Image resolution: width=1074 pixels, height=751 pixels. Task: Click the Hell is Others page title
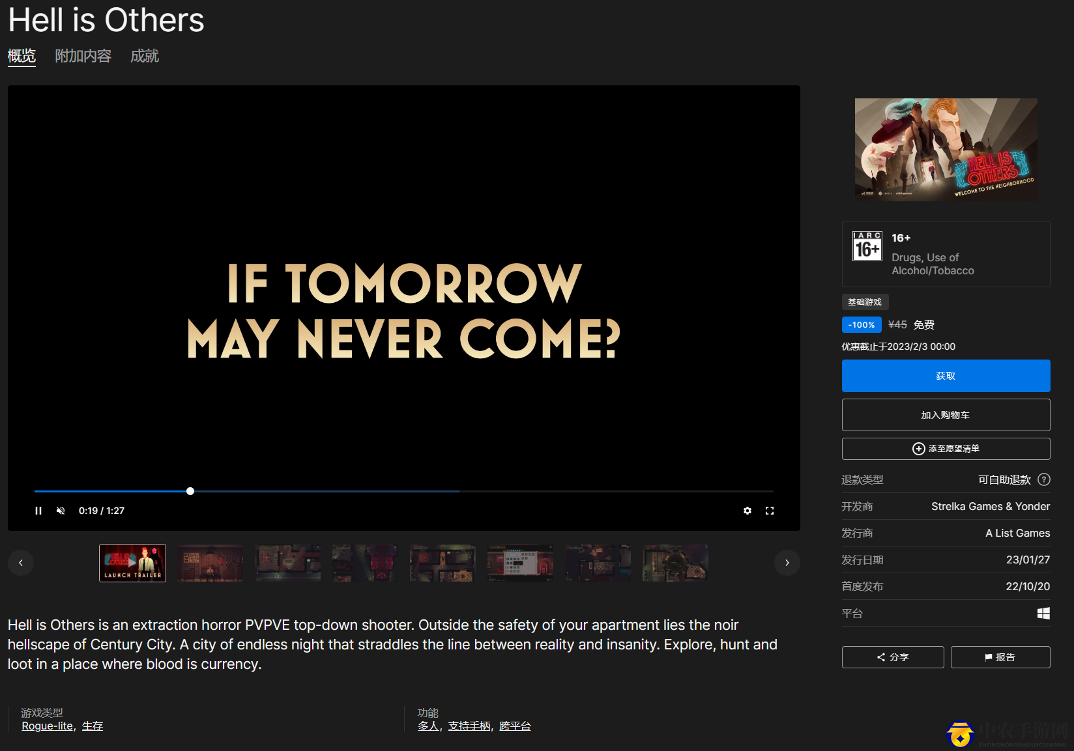(106, 20)
